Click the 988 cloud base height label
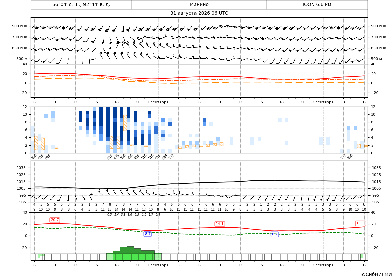This screenshot has width=392, height=277. point(48,157)
